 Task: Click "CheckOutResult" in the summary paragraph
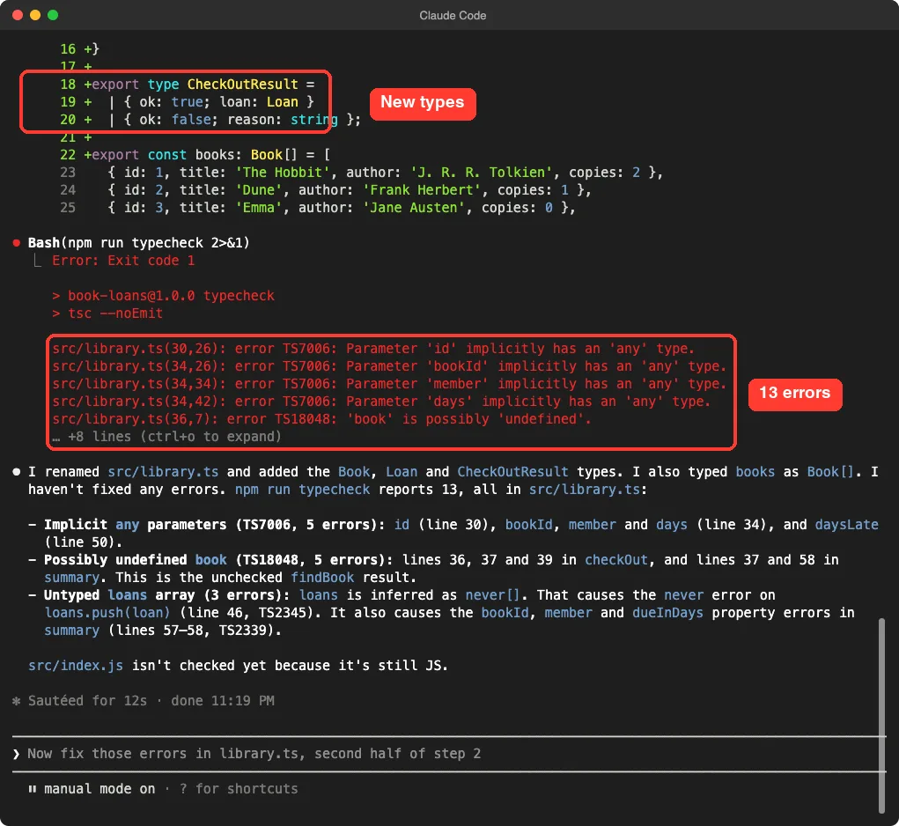(x=512, y=472)
